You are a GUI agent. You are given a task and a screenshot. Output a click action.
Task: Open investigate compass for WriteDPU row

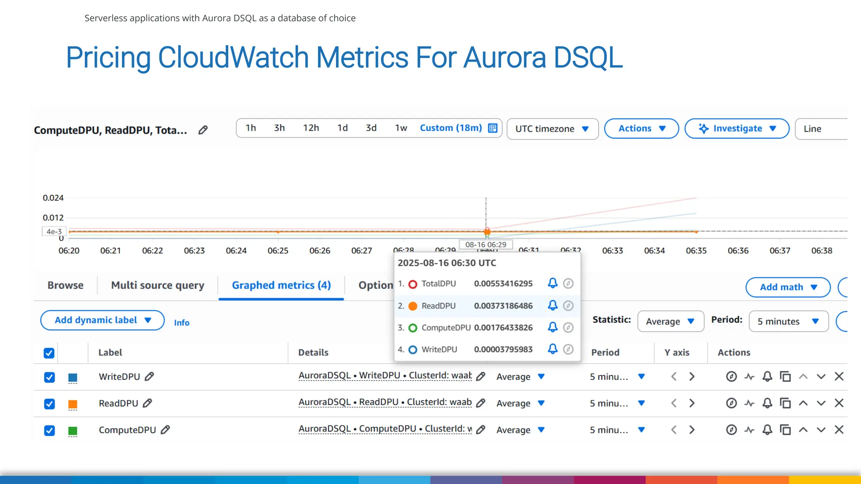732,376
